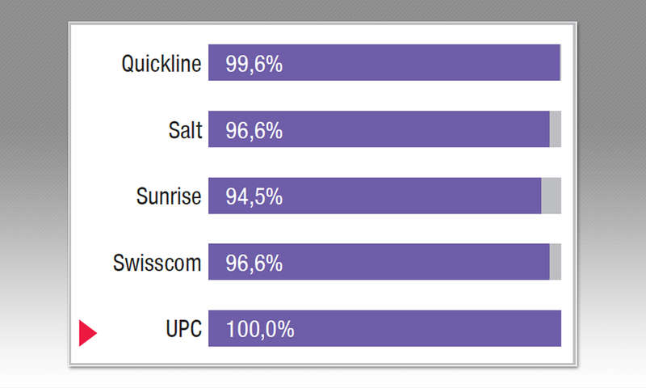Image resolution: width=646 pixels, height=388 pixels.
Task: Click the UPC full purple bar
Action: pyautogui.click(x=385, y=328)
